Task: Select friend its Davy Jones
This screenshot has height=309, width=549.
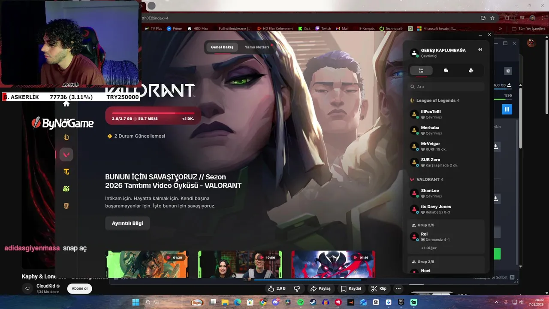Action: coord(446,209)
